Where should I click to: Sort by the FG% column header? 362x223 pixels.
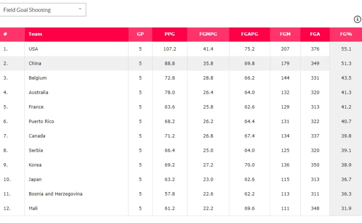pos(346,34)
